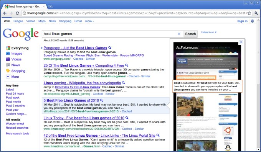Select Past 3 months filter
The image size is (261, 152).
click(15, 106)
